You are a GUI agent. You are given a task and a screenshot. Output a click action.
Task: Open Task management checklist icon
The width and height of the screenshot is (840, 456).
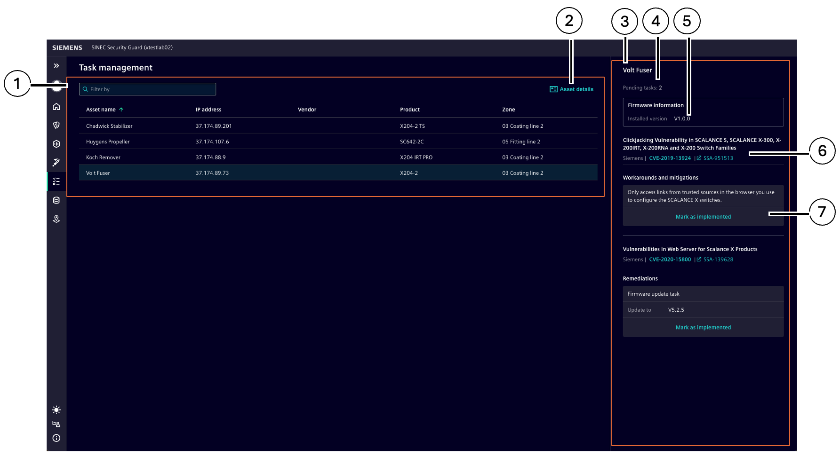56,181
